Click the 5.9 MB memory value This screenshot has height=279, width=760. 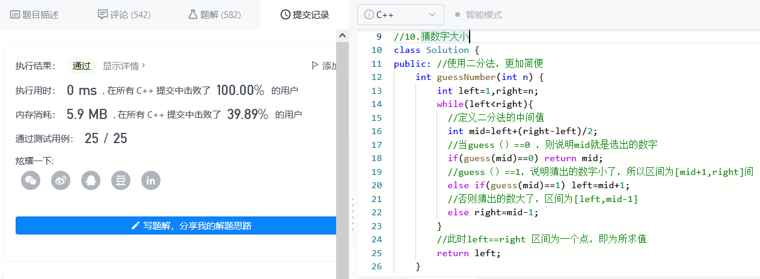(x=87, y=114)
